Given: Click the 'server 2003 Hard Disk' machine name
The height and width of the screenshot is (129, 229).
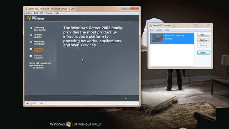Looking at the screenshot, I should pos(174,35).
